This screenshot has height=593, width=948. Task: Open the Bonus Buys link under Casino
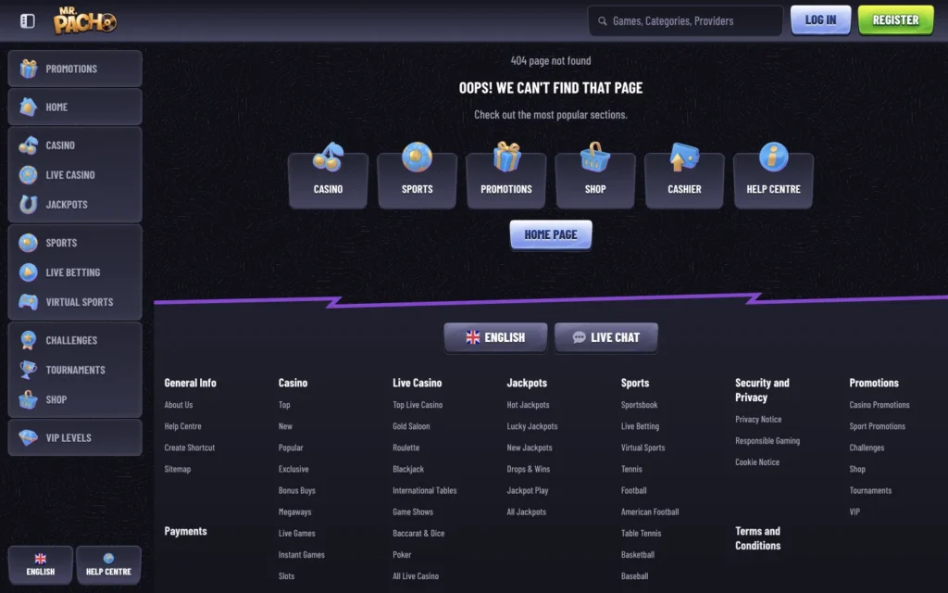[x=297, y=491]
